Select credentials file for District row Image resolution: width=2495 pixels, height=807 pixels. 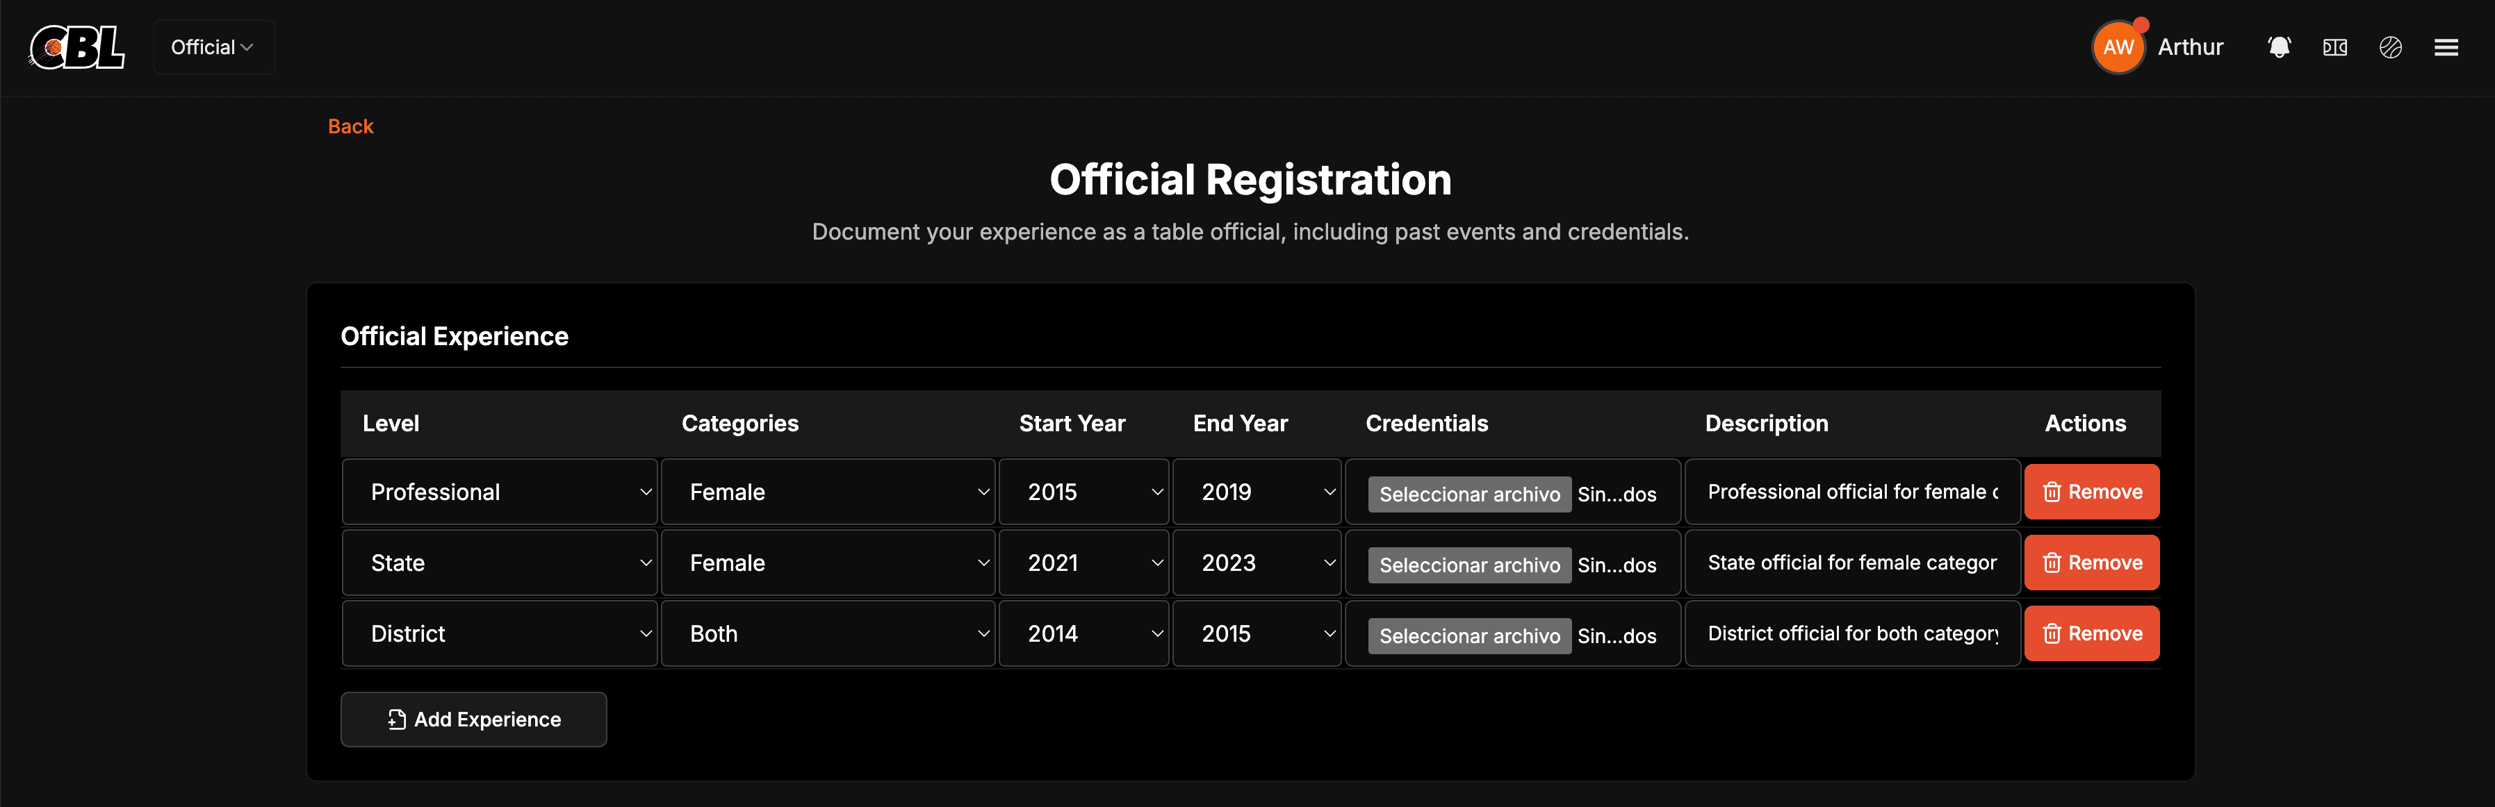click(1469, 635)
